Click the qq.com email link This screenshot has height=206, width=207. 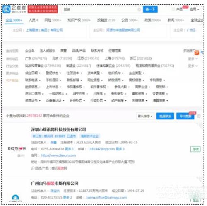101,149
